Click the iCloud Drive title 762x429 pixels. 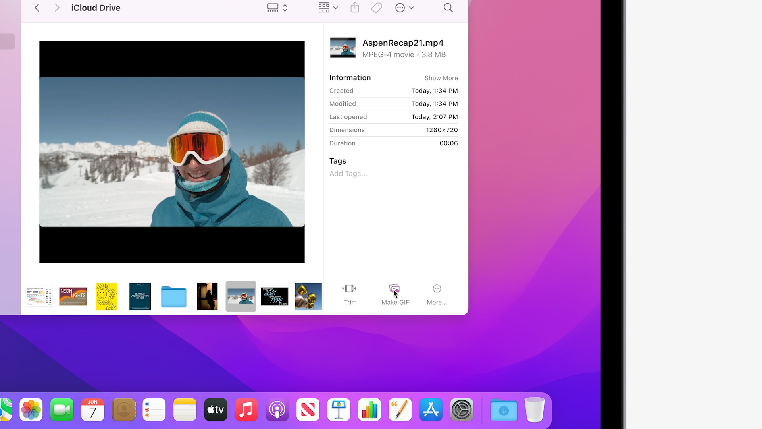click(95, 8)
